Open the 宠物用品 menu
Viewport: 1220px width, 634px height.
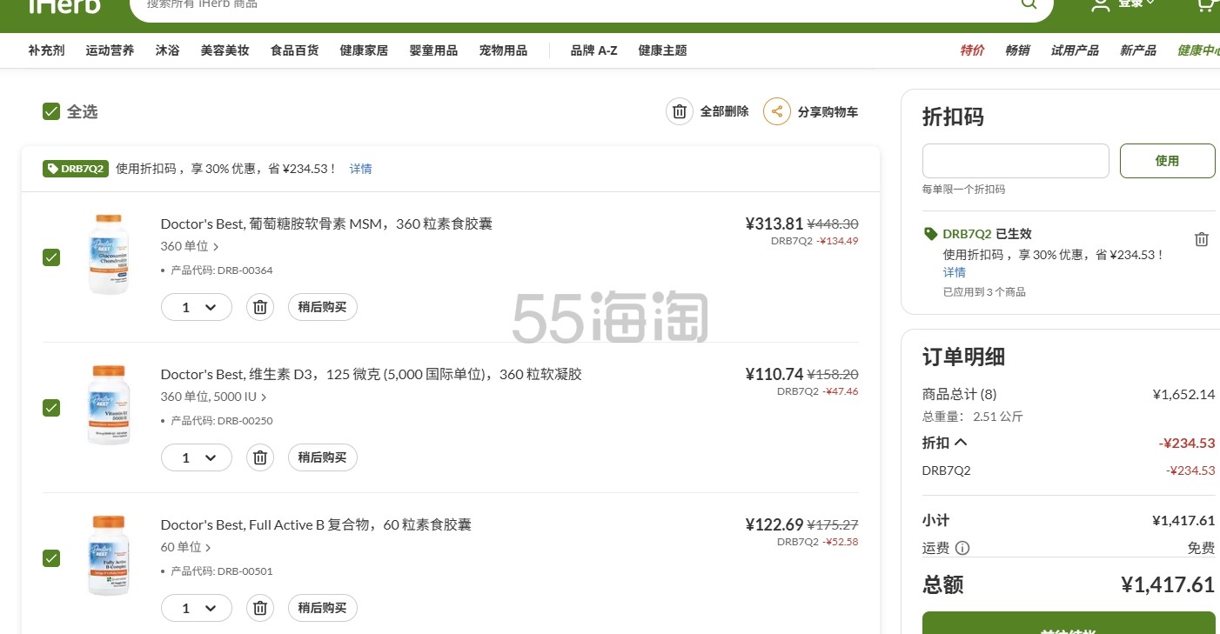click(x=503, y=50)
